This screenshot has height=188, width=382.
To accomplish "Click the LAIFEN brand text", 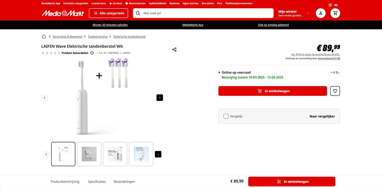I will click(x=126, y=53).
